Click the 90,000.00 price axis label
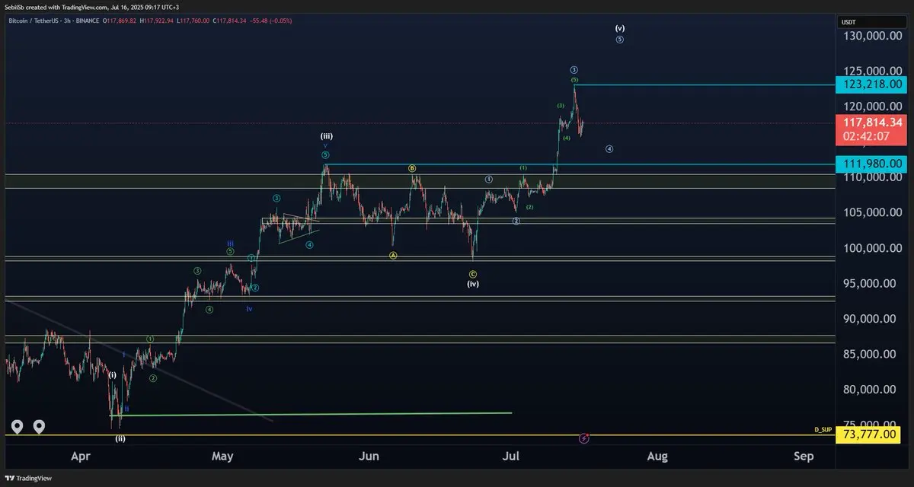Image resolution: width=914 pixels, height=487 pixels. tap(871, 319)
